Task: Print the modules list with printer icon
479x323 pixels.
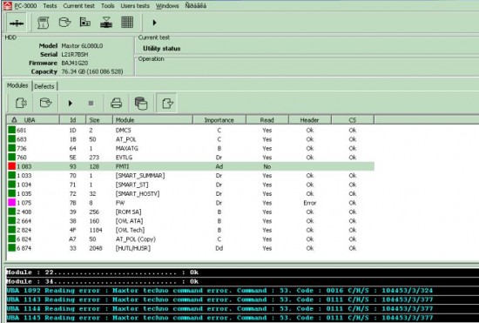Action: (117, 103)
